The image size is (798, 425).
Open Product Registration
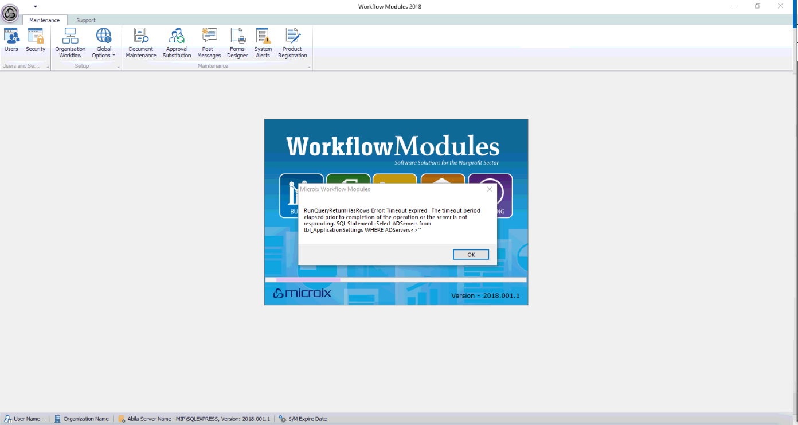click(x=292, y=43)
